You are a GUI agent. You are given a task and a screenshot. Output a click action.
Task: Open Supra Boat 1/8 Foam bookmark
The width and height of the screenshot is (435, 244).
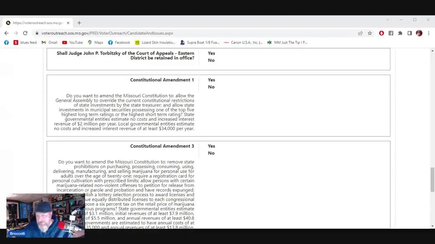pos(200,42)
